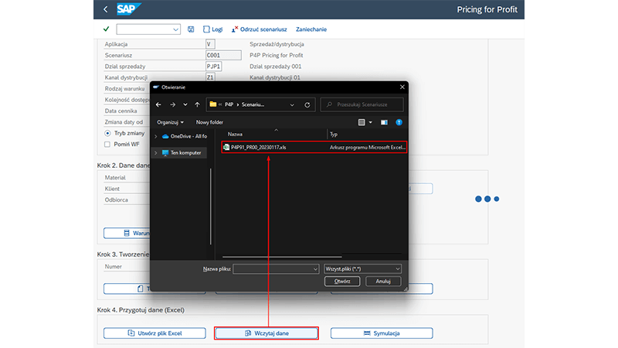Select the Tryb zmiany radio button

pyautogui.click(x=107, y=133)
